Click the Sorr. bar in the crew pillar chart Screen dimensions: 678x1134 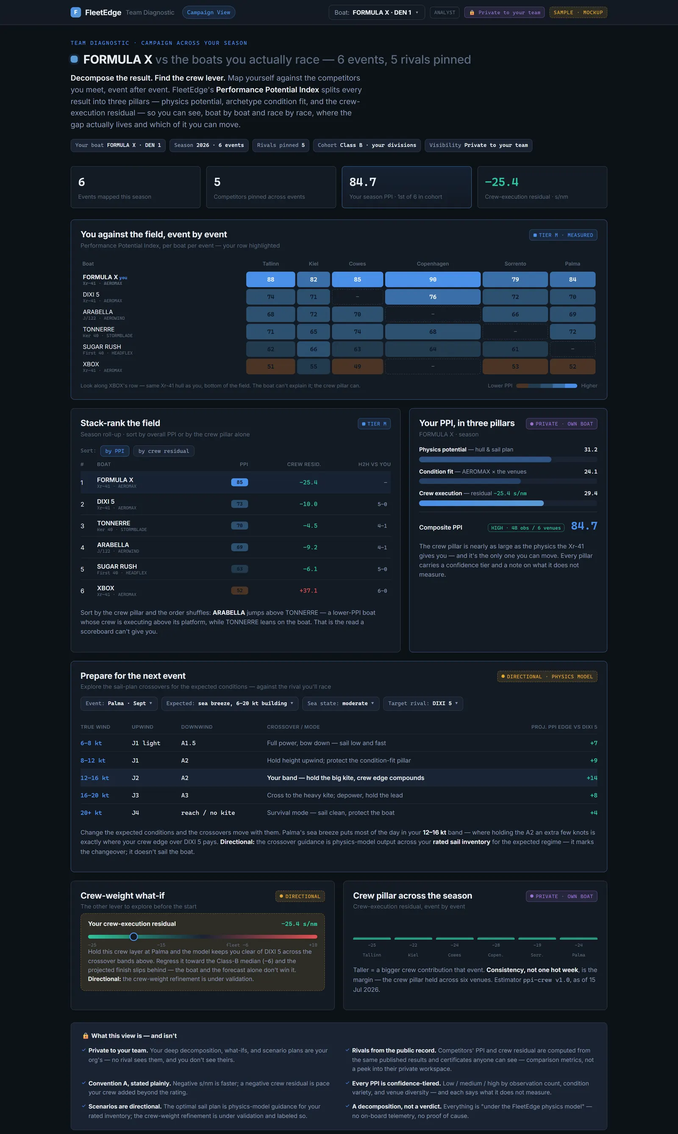click(x=537, y=939)
